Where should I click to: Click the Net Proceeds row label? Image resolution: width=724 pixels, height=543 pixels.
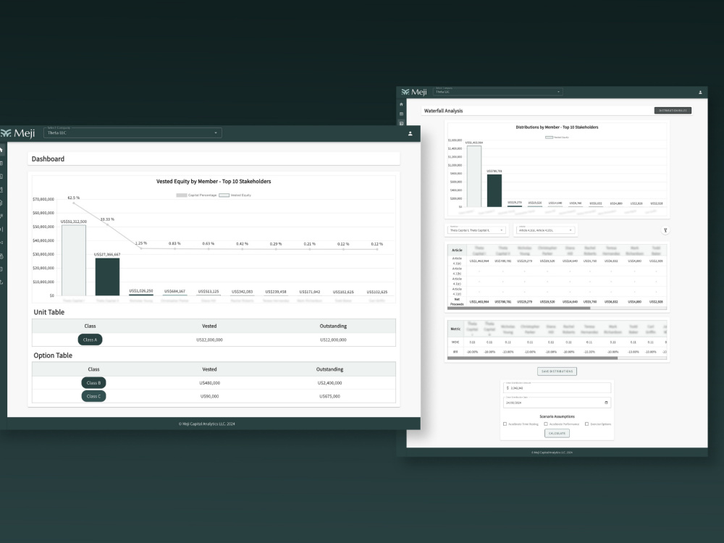tap(457, 301)
